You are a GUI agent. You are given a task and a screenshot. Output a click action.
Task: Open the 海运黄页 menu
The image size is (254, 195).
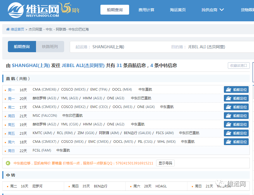(x=178, y=9)
